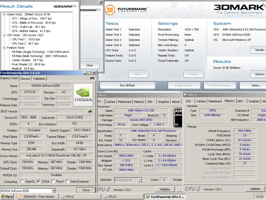This screenshot has height=200, width=266.
Task: Select CPU Test 1 result row
Action: 26,39
